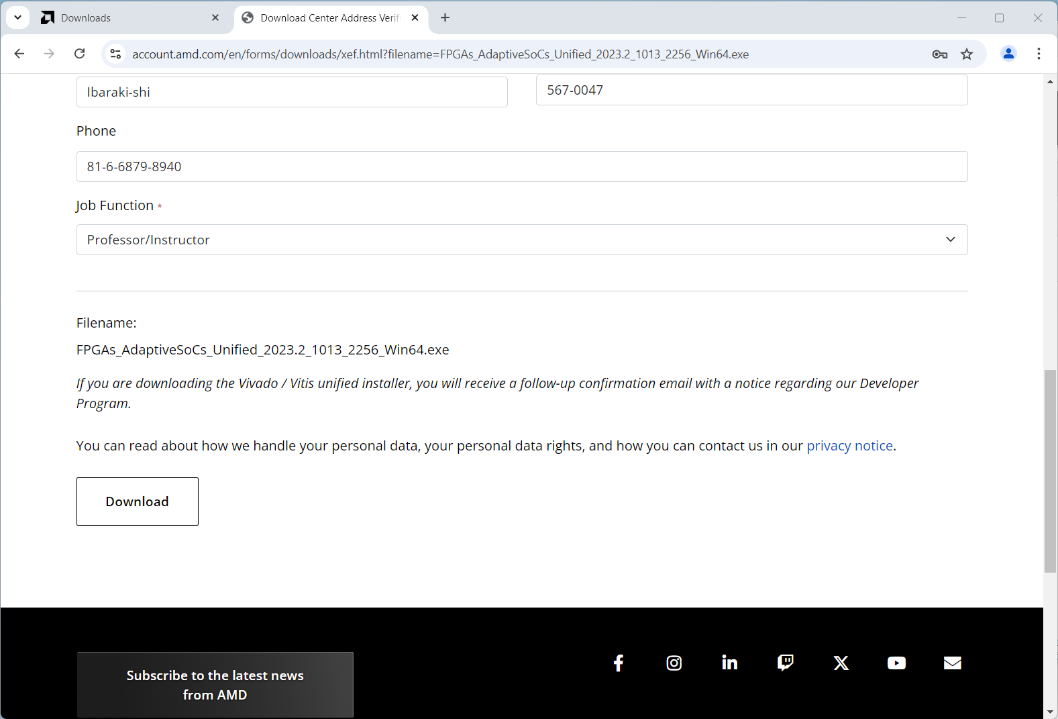The image size is (1058, 719).
Task: Reload the page
Action: tap(79, 54)
